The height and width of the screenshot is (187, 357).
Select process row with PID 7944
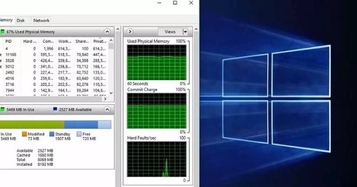[x=54, y=90]
